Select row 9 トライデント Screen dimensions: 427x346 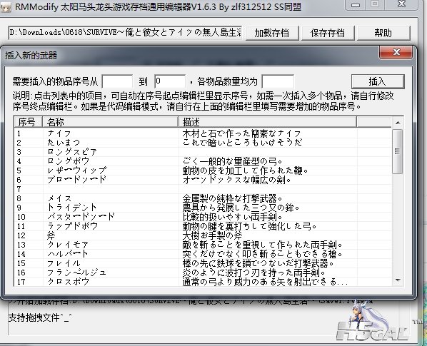tap(203, 208)
